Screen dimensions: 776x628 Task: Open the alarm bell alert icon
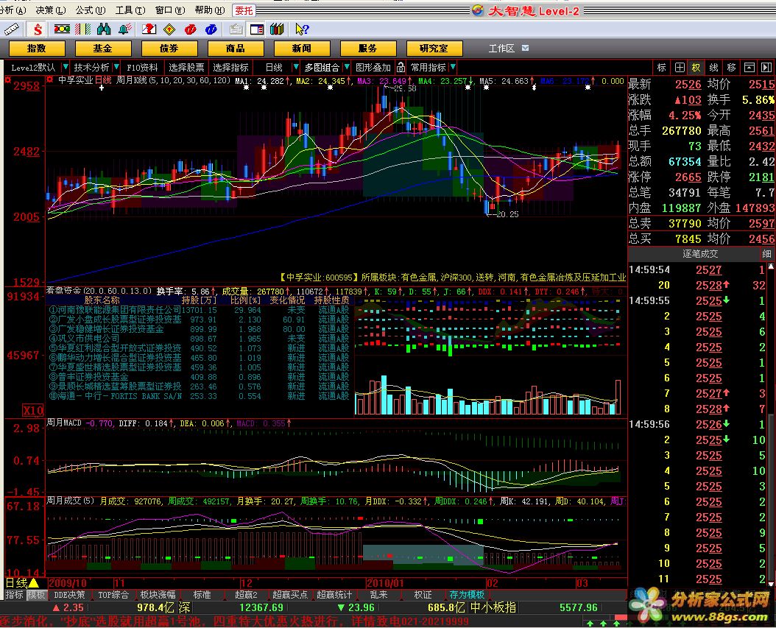(x=124, y=29)
